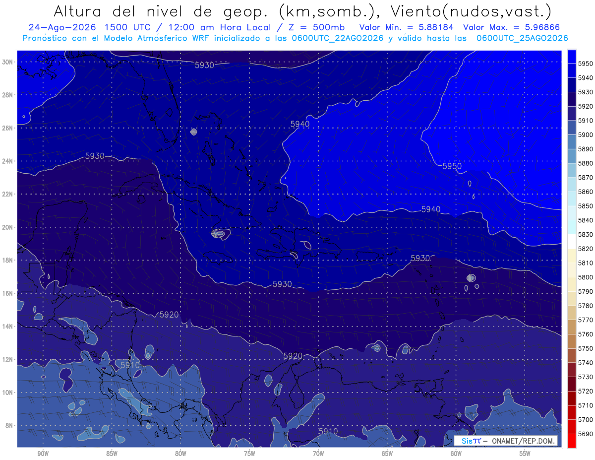Viewport: 595px width, 460px height.
Task: Click the '8N' latitude axis label
Action: 9,425
